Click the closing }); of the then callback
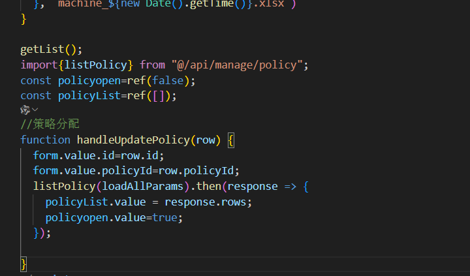Viewport: 470px width, 276px height. [x=42, y=233]
